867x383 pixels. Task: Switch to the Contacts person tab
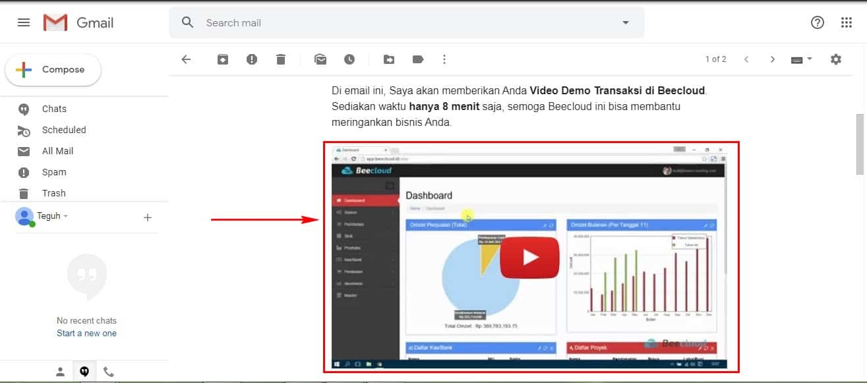(x=61, y=372)
